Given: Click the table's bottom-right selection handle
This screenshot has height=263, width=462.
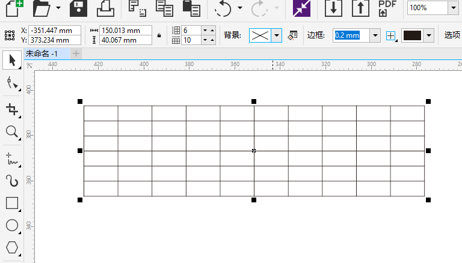Looking at the screenshot, I should click(428, 200).
